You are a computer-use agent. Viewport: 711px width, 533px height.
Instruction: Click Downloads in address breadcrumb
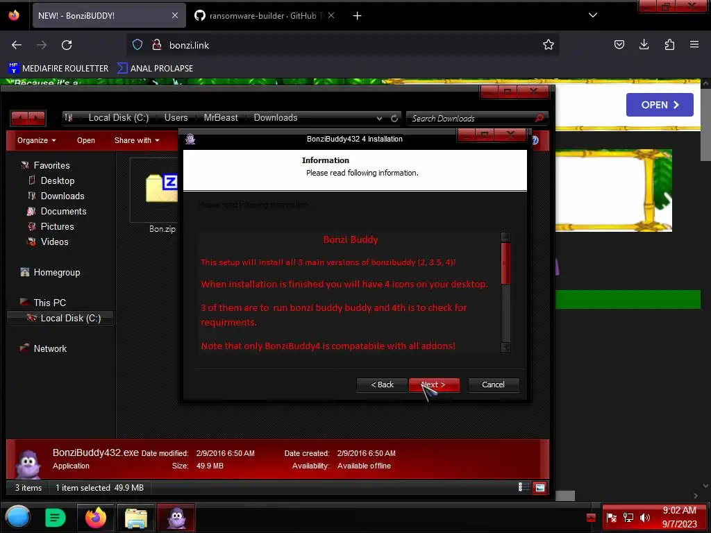276,118
